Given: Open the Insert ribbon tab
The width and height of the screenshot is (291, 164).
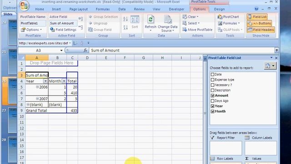Looking at the screenshot, I should coord(56,9).
